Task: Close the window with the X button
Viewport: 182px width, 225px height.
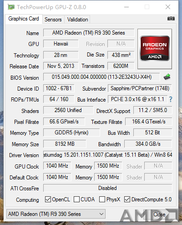Action: point(168,7)
